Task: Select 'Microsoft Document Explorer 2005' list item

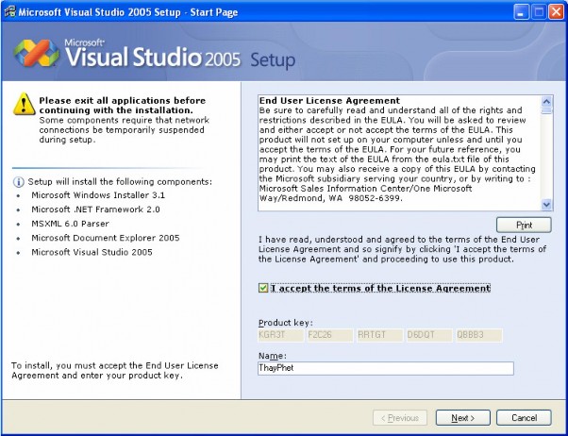Action: [106, 238]
